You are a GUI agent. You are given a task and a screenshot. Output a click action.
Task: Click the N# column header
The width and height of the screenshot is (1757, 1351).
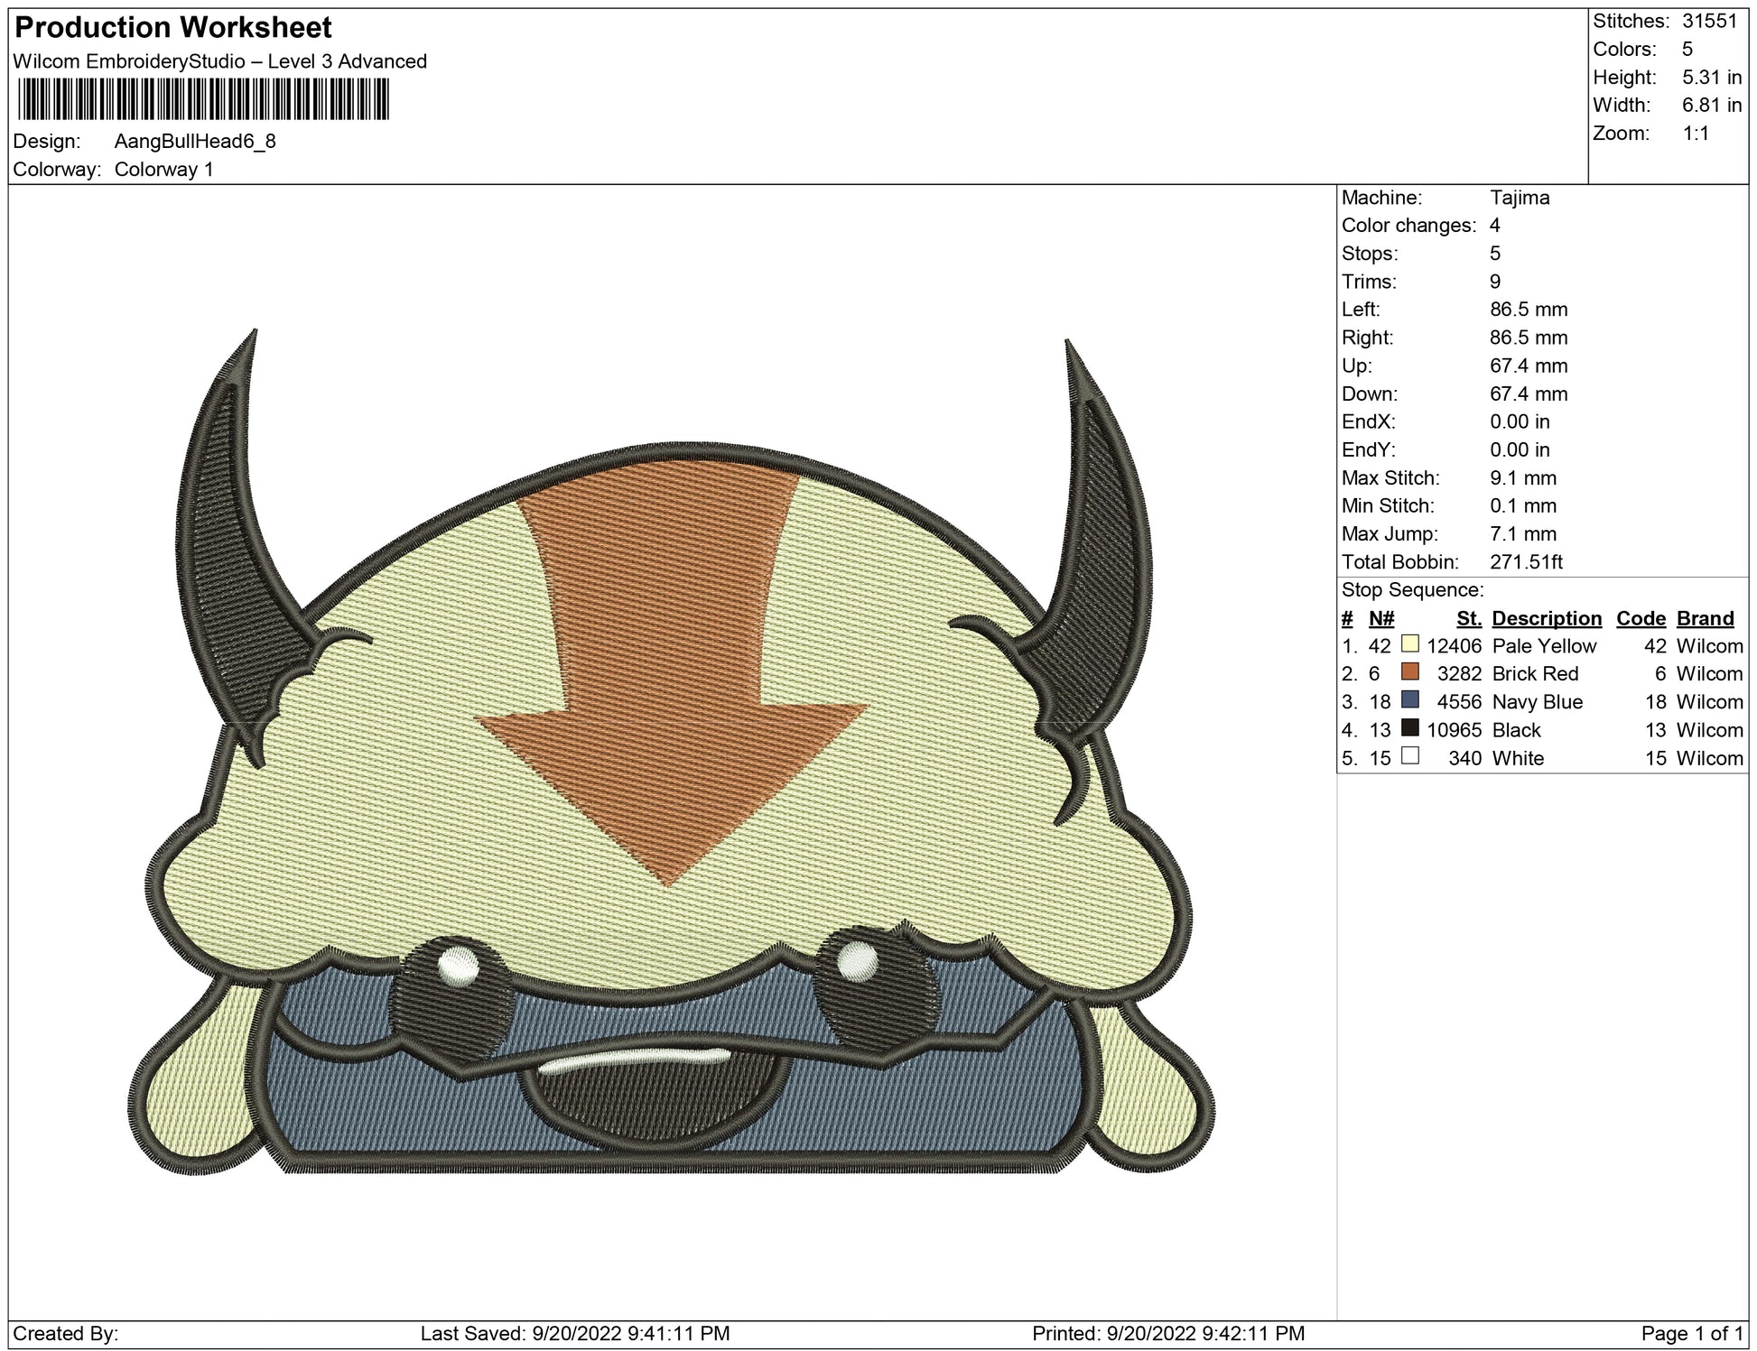click(x=1381, y=618)
